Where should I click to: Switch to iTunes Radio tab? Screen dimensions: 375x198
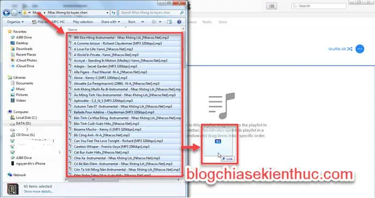pyautogui.click(x=207, y=22)
